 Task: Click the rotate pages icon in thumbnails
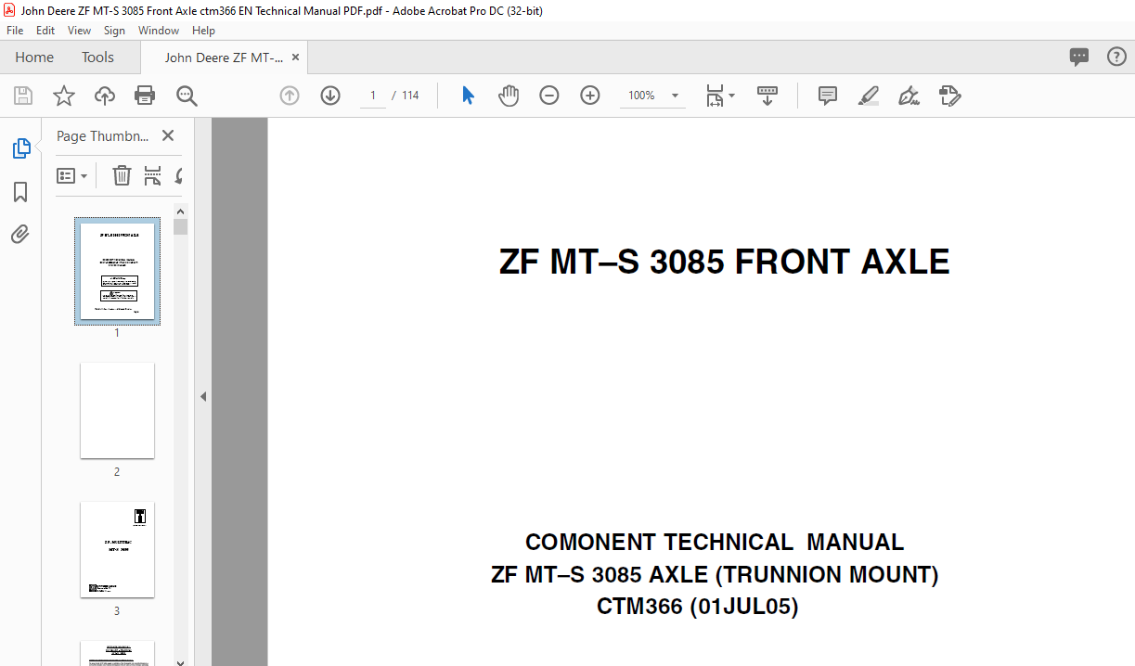click(178, 175)
